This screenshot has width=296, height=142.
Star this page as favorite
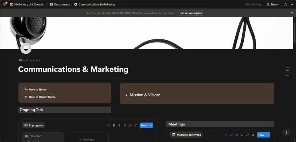coord(286,4)
